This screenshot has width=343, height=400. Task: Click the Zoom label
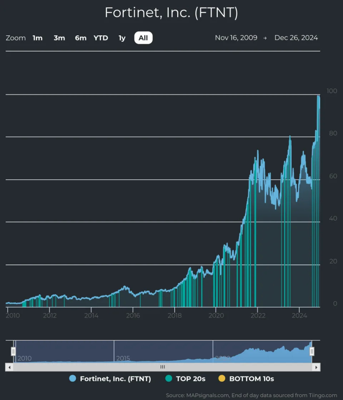(x=16, y=38)
